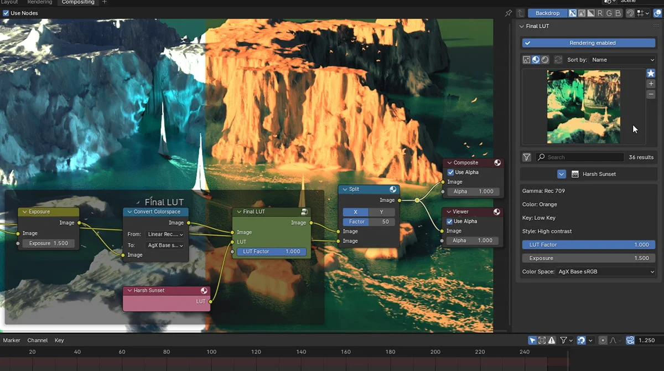The width and height of the screenshot is (664, 371).
Task: Select the alpha channel display icon in header
Action: pos(591,13)
